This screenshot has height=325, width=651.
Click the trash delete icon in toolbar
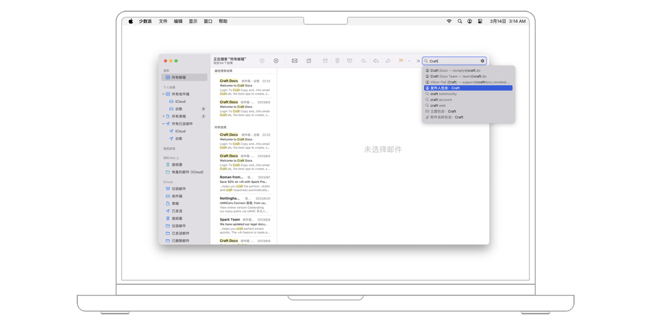tap(337, 61)
